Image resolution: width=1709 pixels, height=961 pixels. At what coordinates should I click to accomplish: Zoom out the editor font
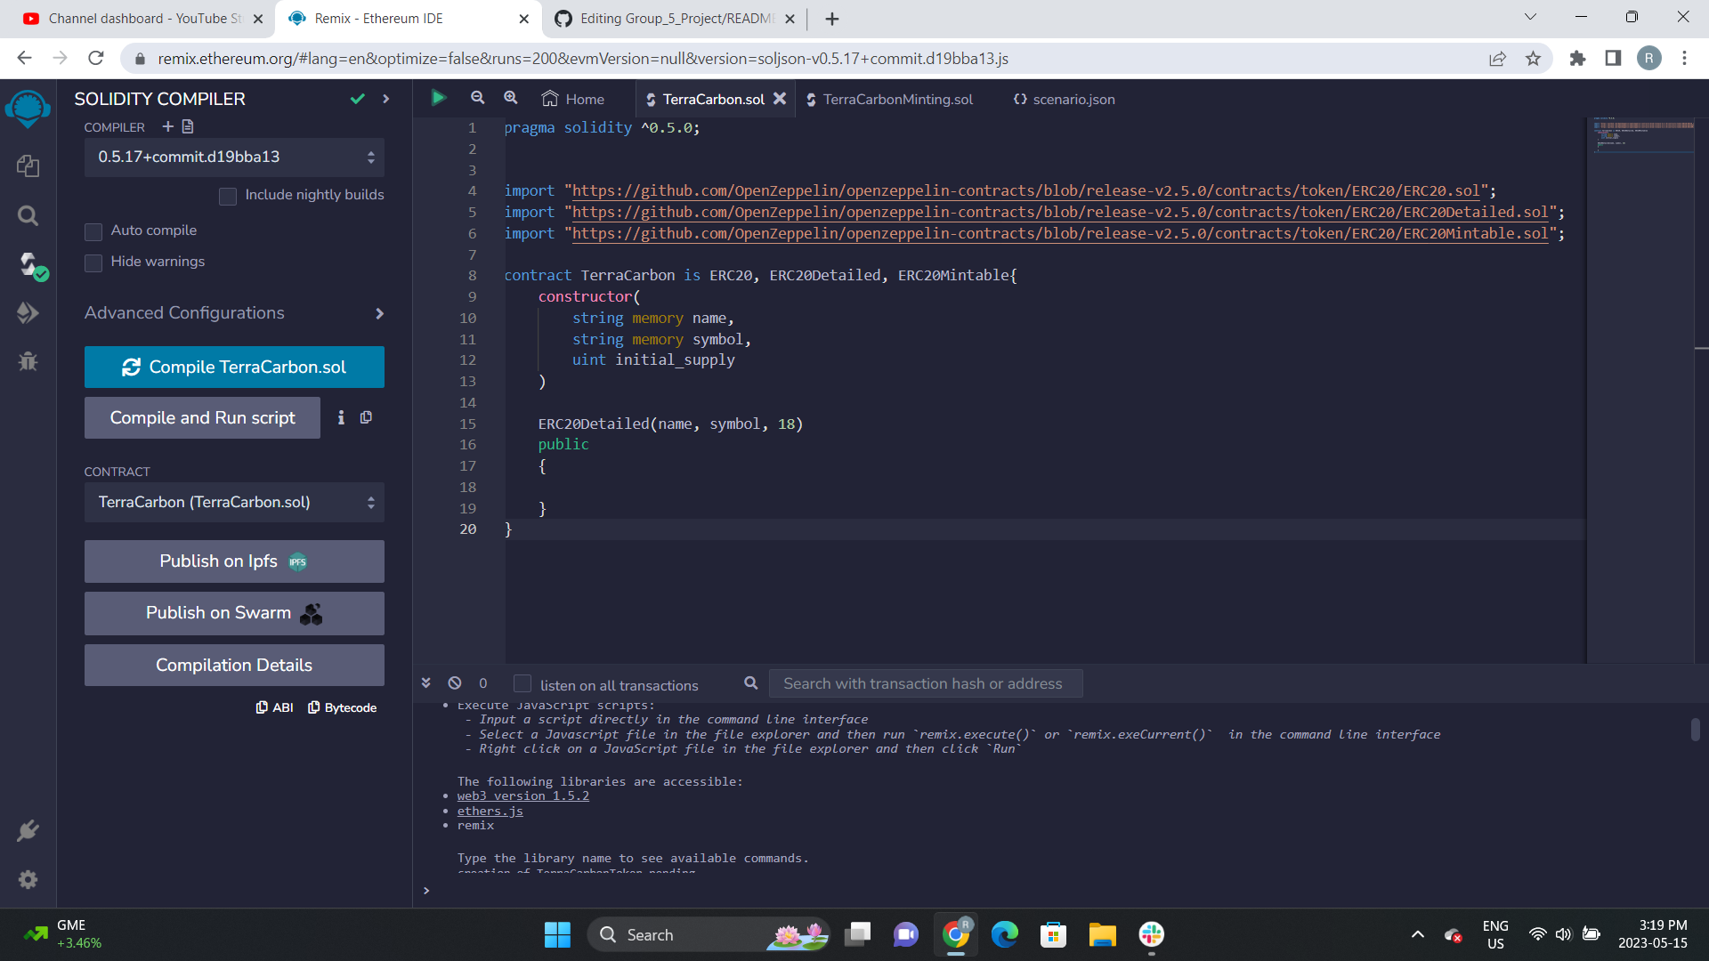478,98
